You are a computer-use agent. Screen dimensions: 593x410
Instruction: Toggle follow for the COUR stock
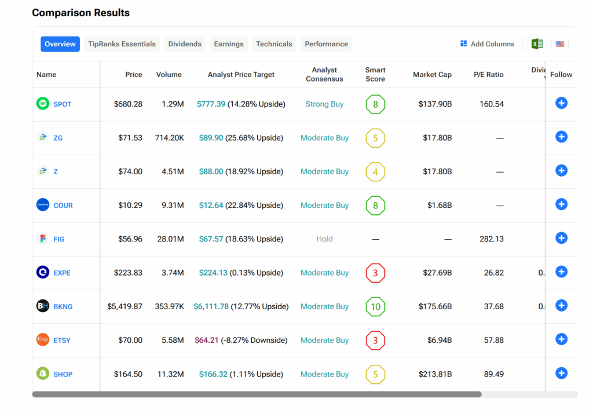561,204
